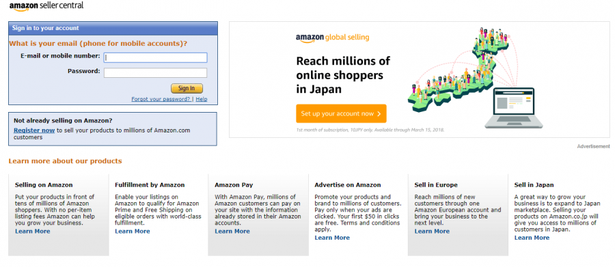Click the yellow Sign In button
The height and width of the screenshot is (267, 615).
tap(187, 88)
